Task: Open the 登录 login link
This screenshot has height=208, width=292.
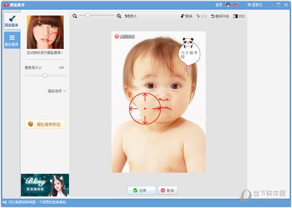Action: coord(219,5)
